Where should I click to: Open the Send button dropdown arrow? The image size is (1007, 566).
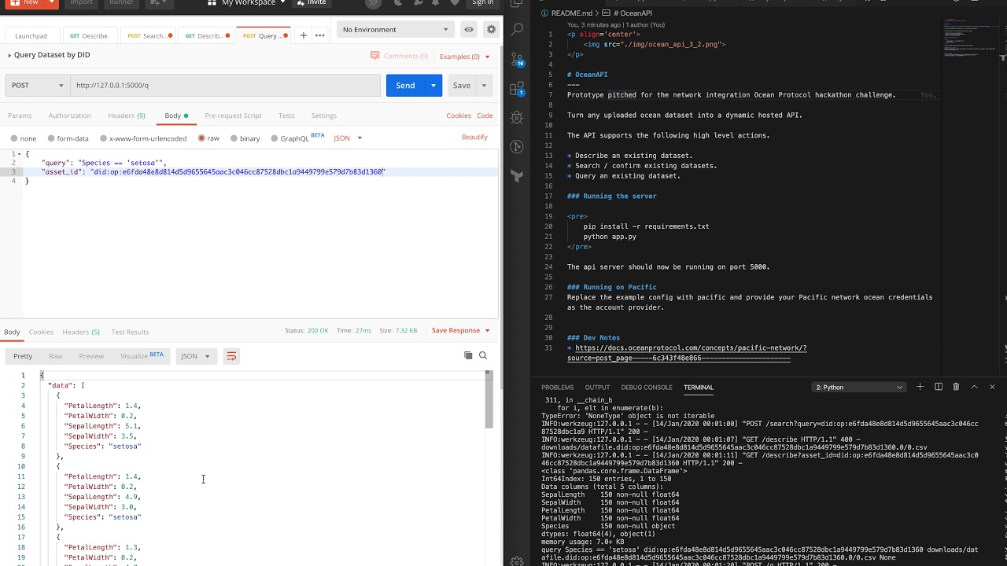click(433, 85)
